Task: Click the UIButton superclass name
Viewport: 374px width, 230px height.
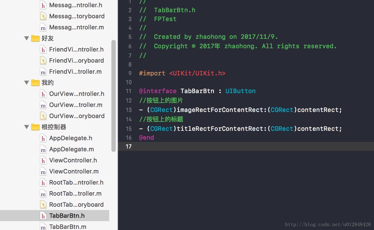Action: [240, 91]
